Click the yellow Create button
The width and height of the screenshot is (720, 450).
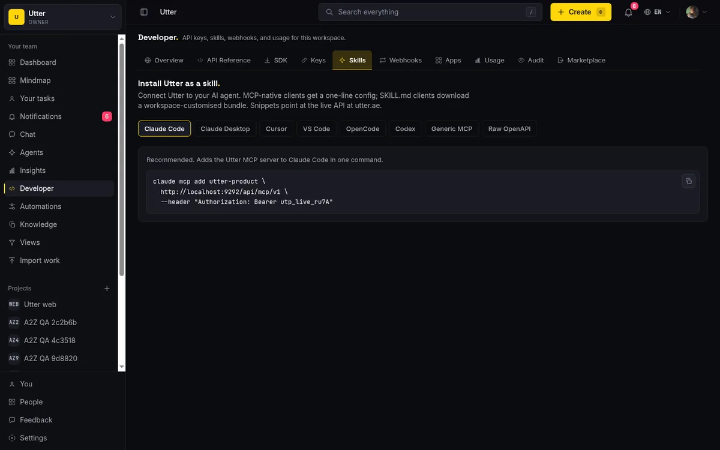pos(581,12)
